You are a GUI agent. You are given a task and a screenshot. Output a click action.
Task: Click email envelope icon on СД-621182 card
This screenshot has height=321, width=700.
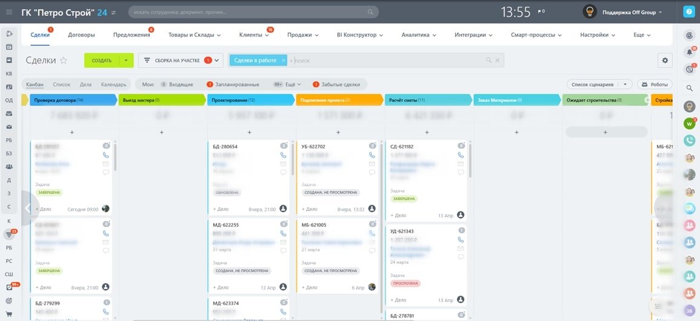click(461, 163)
